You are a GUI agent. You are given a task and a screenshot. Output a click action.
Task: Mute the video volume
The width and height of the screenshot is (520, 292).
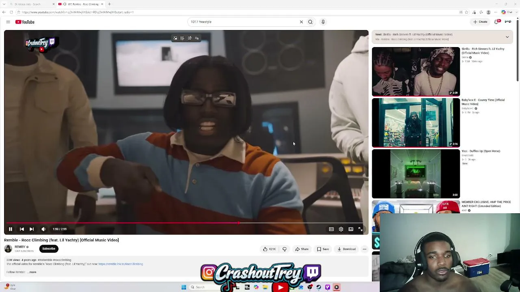[x=43, y=229]
